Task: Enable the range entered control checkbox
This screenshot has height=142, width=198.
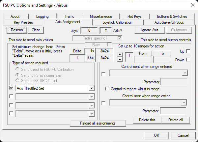Action: 103,74
